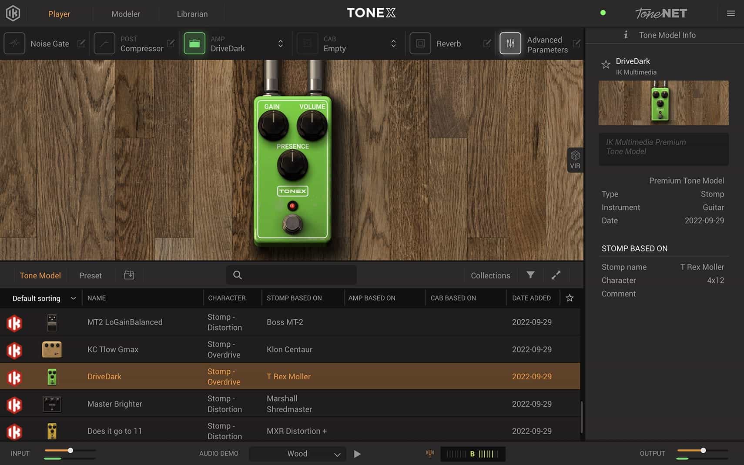Viewport: 744px width, 465px height.
Task: Switch to the Player tab
Action: tap(59, 14)
